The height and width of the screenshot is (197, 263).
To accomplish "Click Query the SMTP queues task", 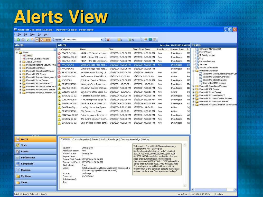I will (x=214, y=83).
